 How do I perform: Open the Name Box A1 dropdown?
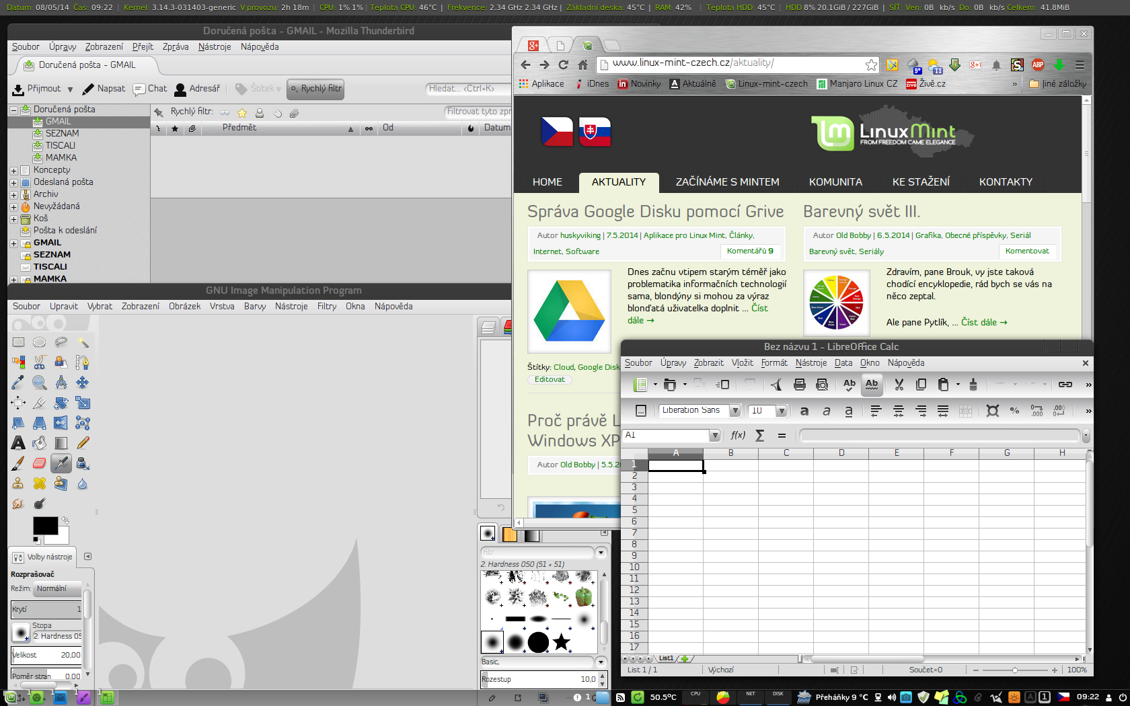(x=715, y=436)
